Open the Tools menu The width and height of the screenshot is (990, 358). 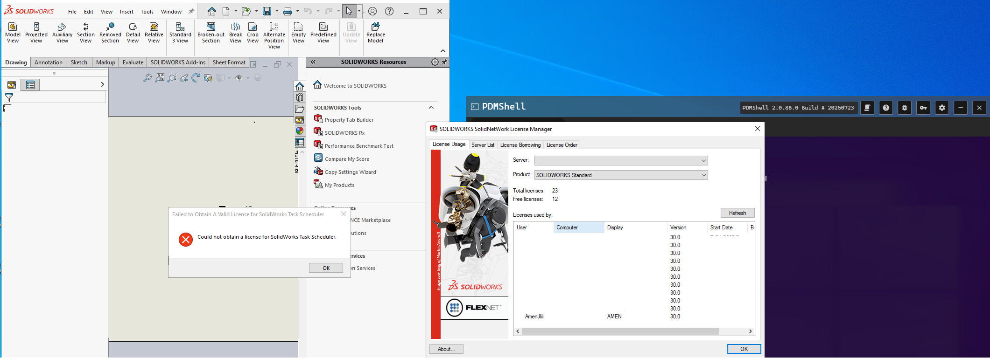coord(147,12)
